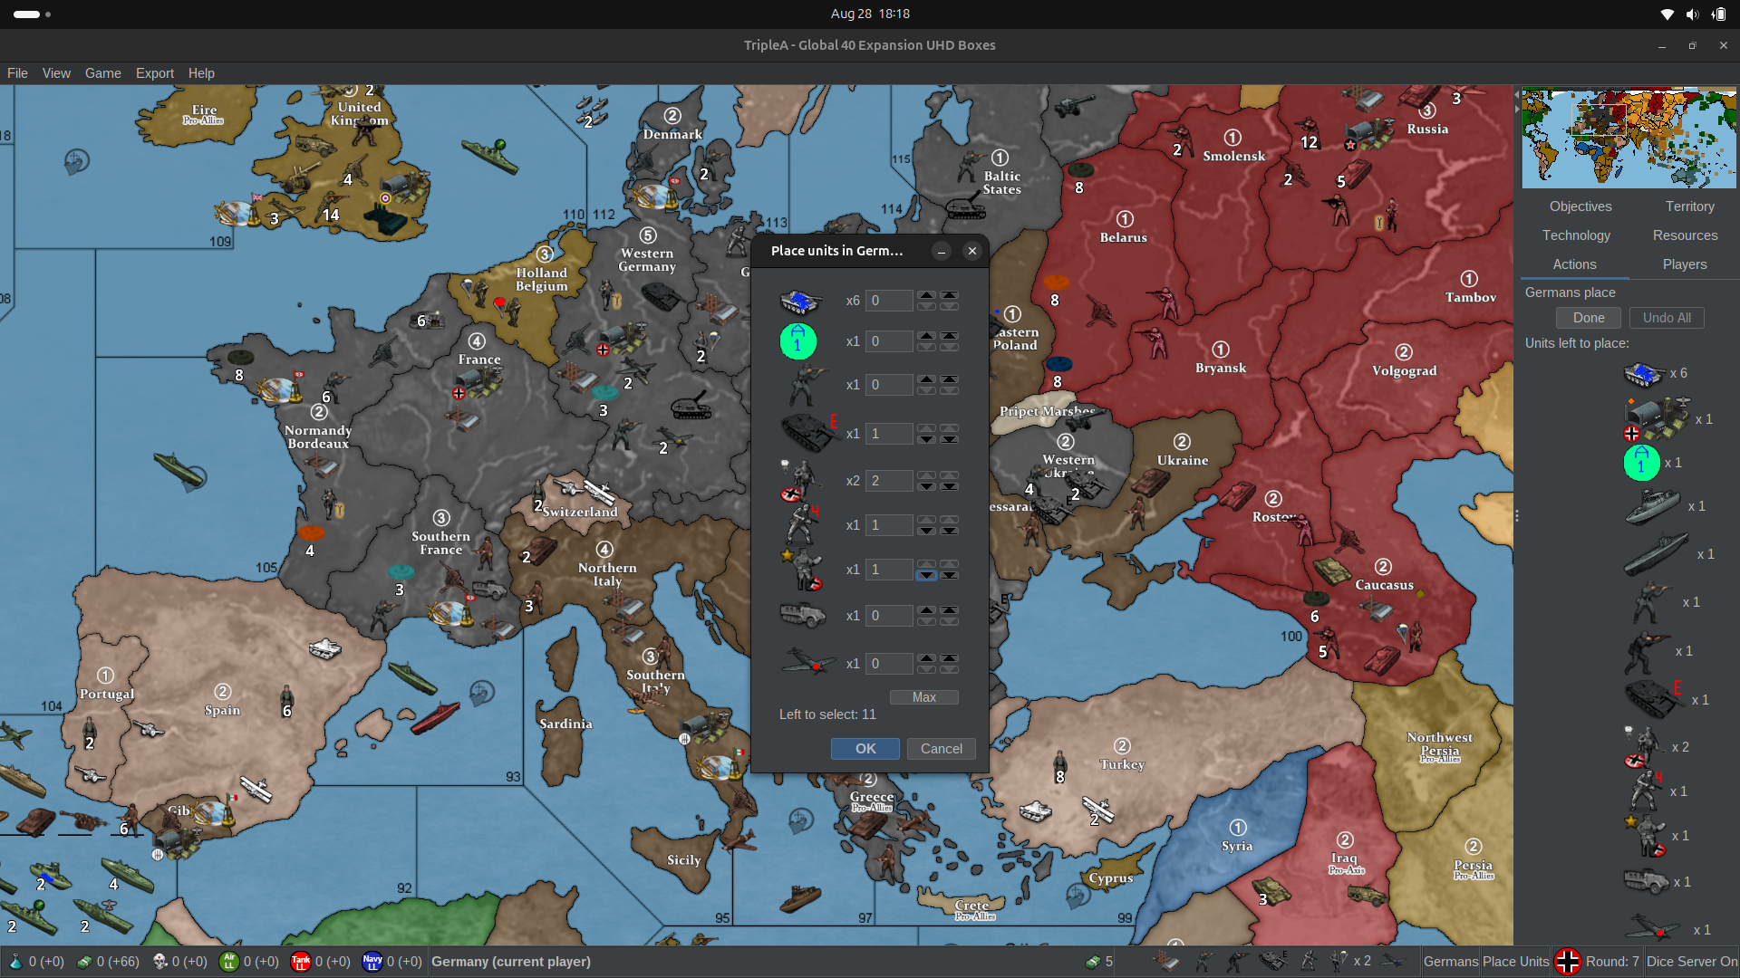Screen dimensions: 1740x978
Task: Open the Game menu
Action: [103, 73]
